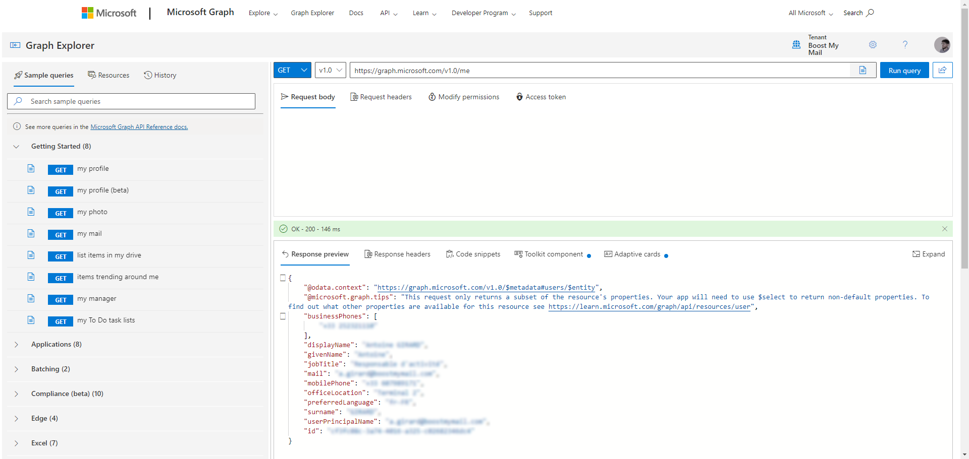Toggle the collapse box beside businessPhones

(283, 316)
